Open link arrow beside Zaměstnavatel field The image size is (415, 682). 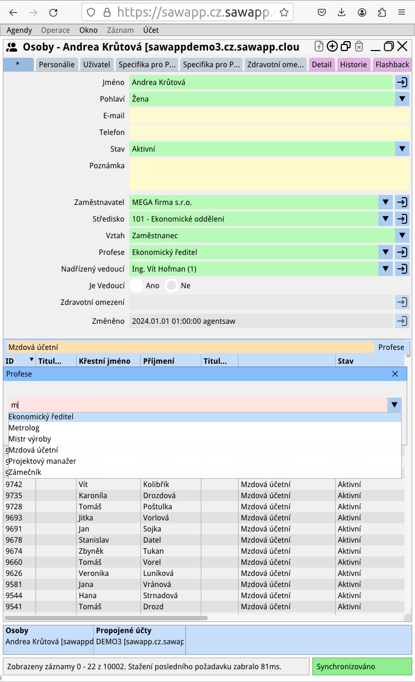click(x=402, y=202)
